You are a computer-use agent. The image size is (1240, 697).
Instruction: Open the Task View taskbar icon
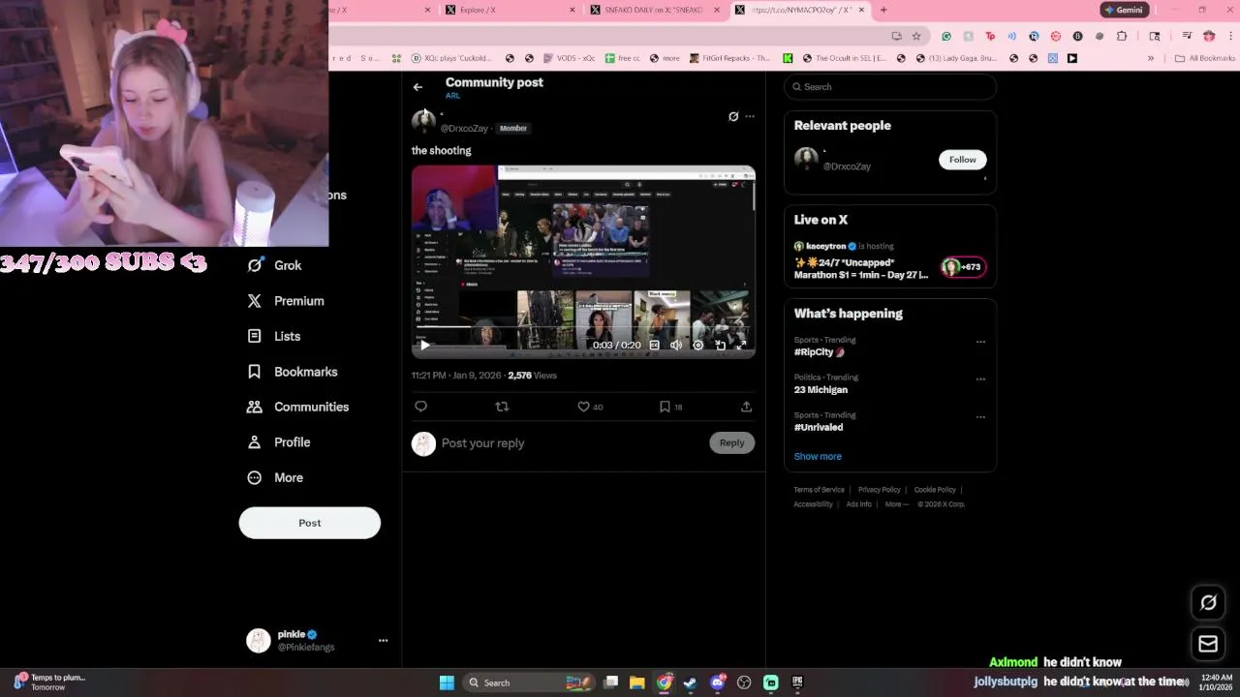click(x=610, y=682)
